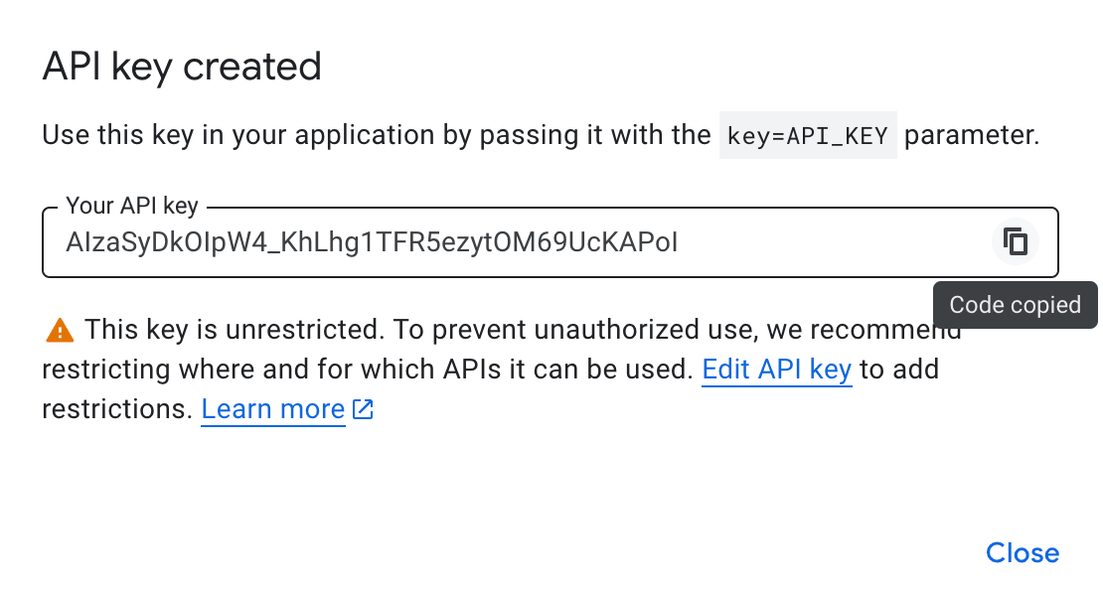Close the API key created dialog

coord(1022,552)
